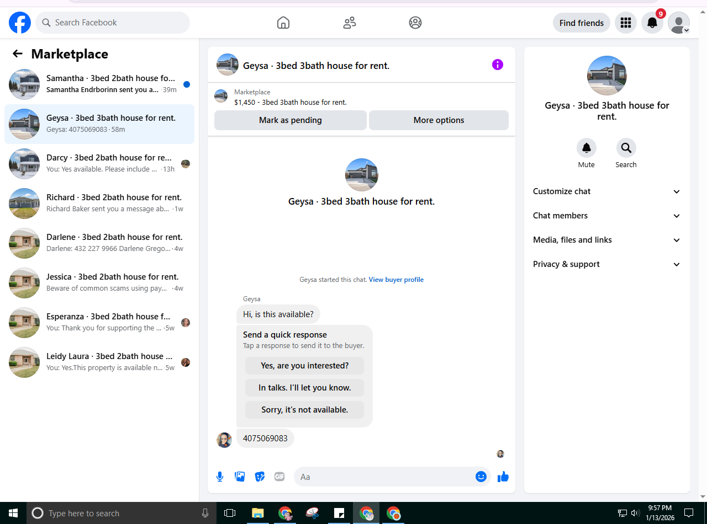Choose a GIF icon
This screenshot has height=524, width=707.
(279, 477)
